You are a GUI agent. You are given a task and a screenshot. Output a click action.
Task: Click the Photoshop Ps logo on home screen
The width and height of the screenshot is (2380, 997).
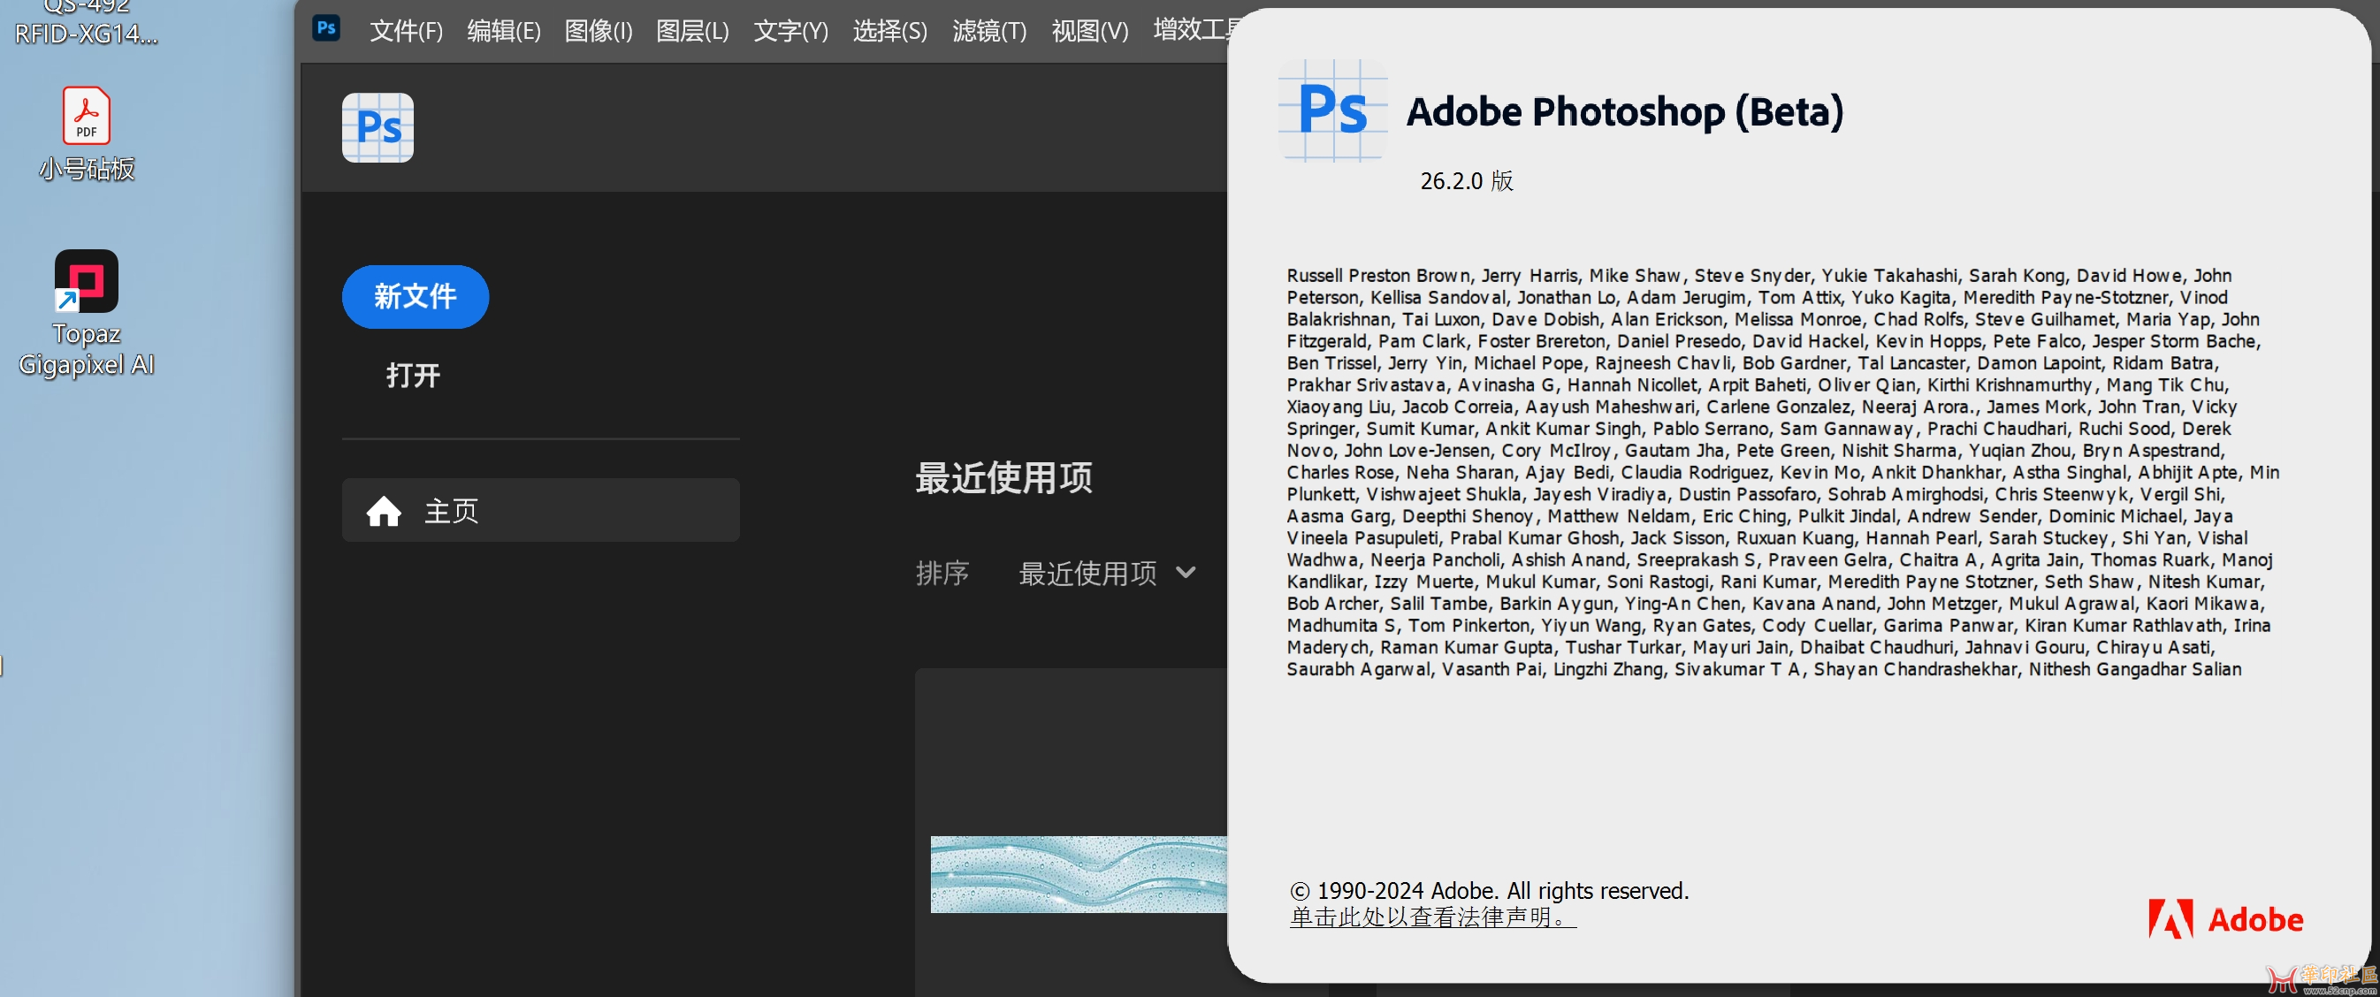[378, 127]
